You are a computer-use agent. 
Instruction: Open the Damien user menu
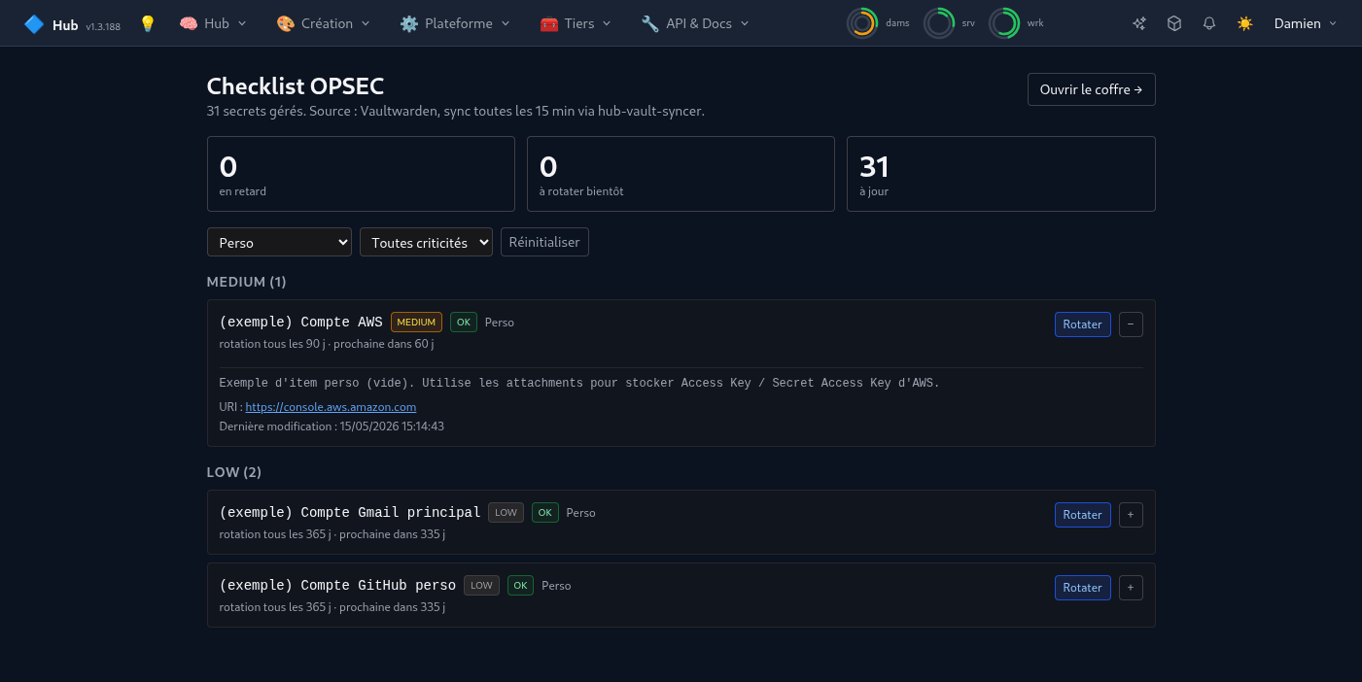coord(1306,23)
